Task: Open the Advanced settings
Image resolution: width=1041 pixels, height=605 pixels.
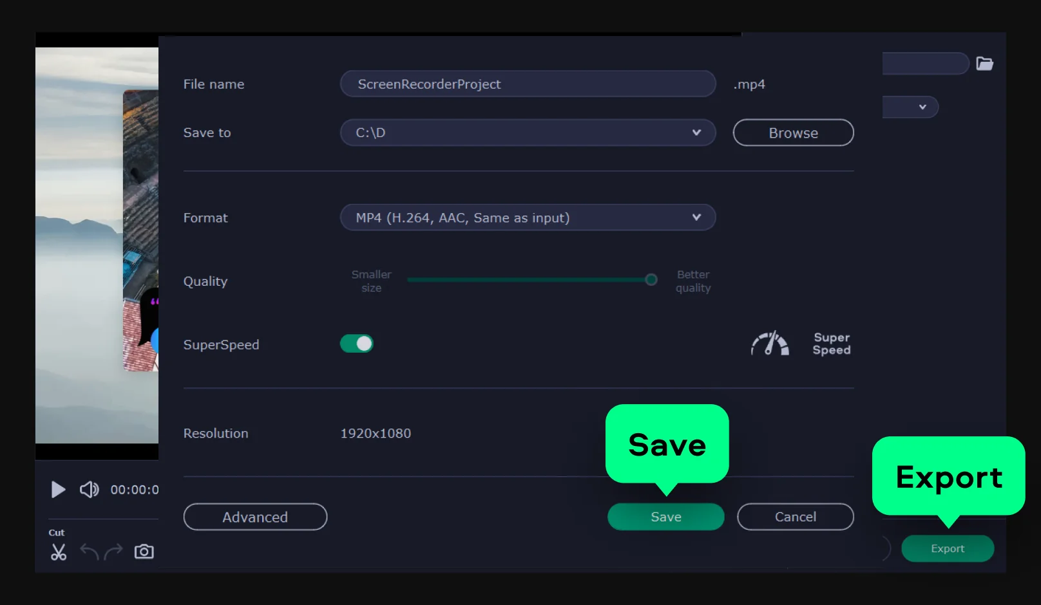Action: click(255, 517)
